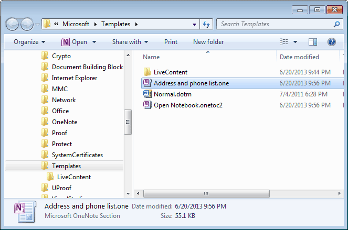Refresh the Templates folder view

pos(206,24)
